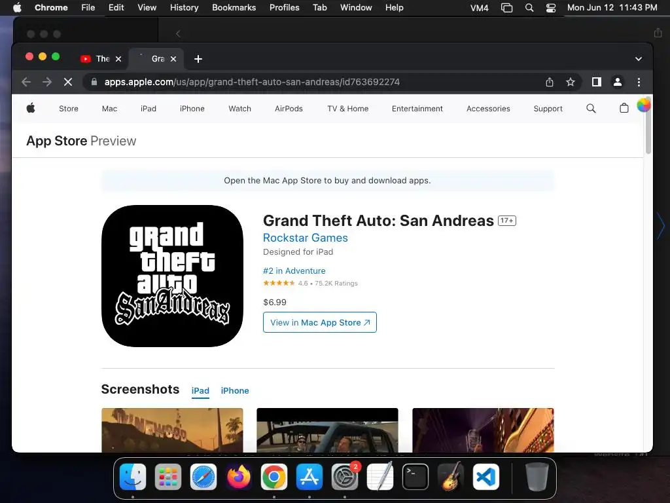Go to Entertainment in navigation
Viewport: 670px width, 503px height.
point(417,109)
